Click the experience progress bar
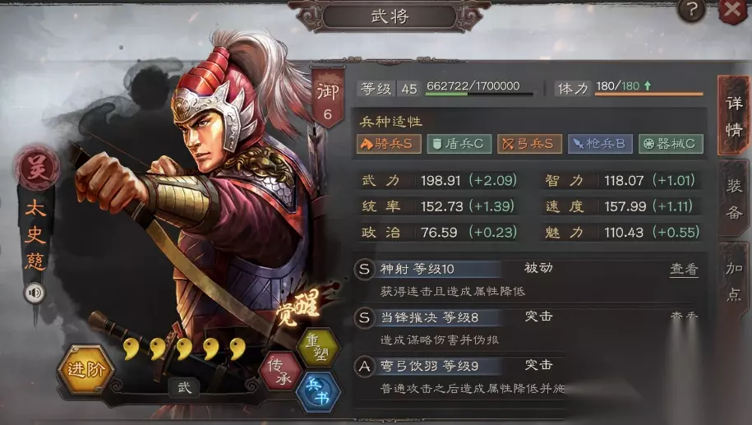Viewport: 752px width, 425px height. tap(479, 94)
